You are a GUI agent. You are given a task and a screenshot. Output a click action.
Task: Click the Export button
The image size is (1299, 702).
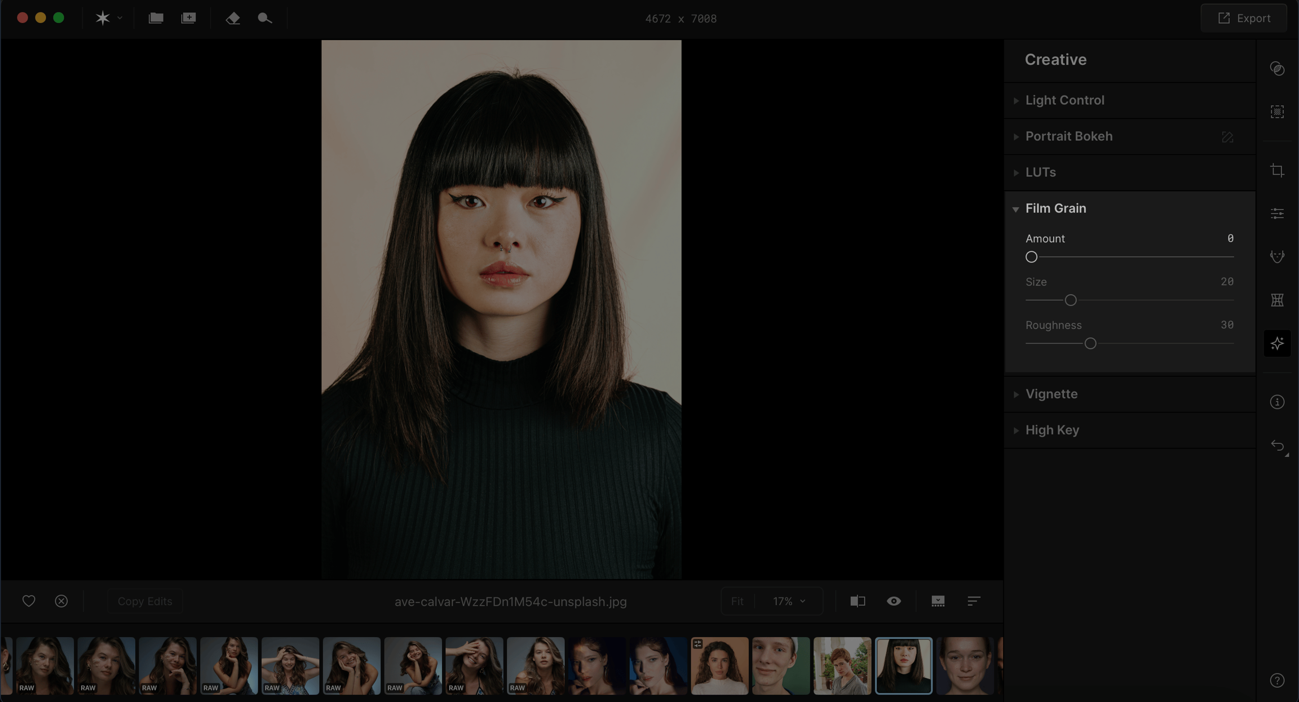click(x=1244, y=19)
